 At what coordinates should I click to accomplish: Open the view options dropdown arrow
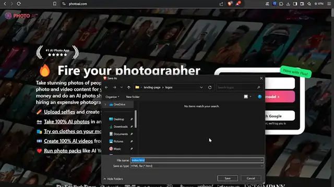(250, 97)
